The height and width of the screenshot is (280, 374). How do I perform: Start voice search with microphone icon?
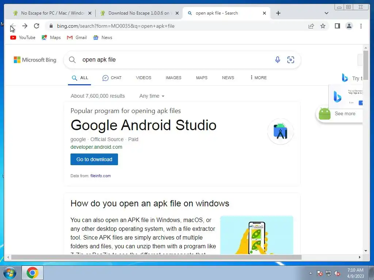[x=278, y=60]
